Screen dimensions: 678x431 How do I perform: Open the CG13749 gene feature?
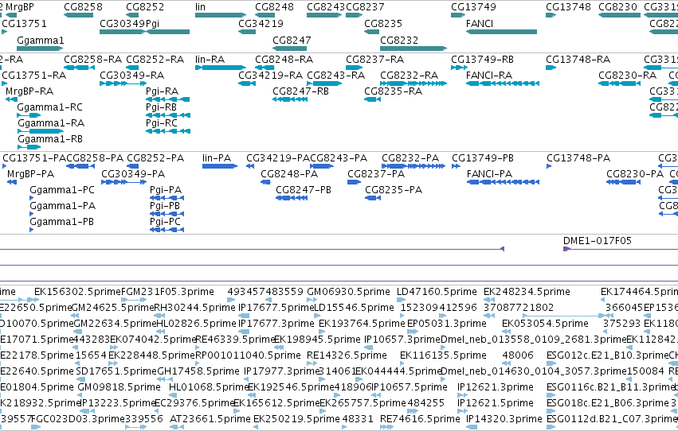[x=458, y=15]
